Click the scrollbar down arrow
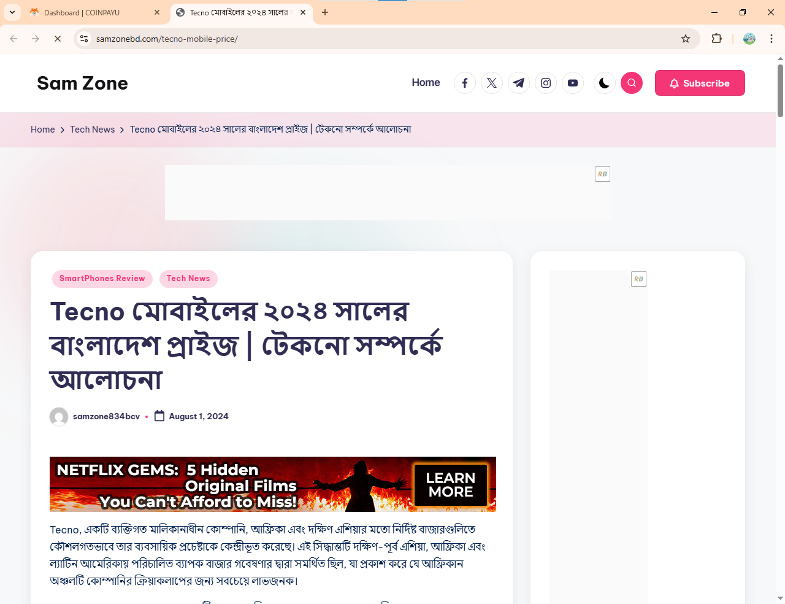This screenshot has height=604, width=785. 780,598
